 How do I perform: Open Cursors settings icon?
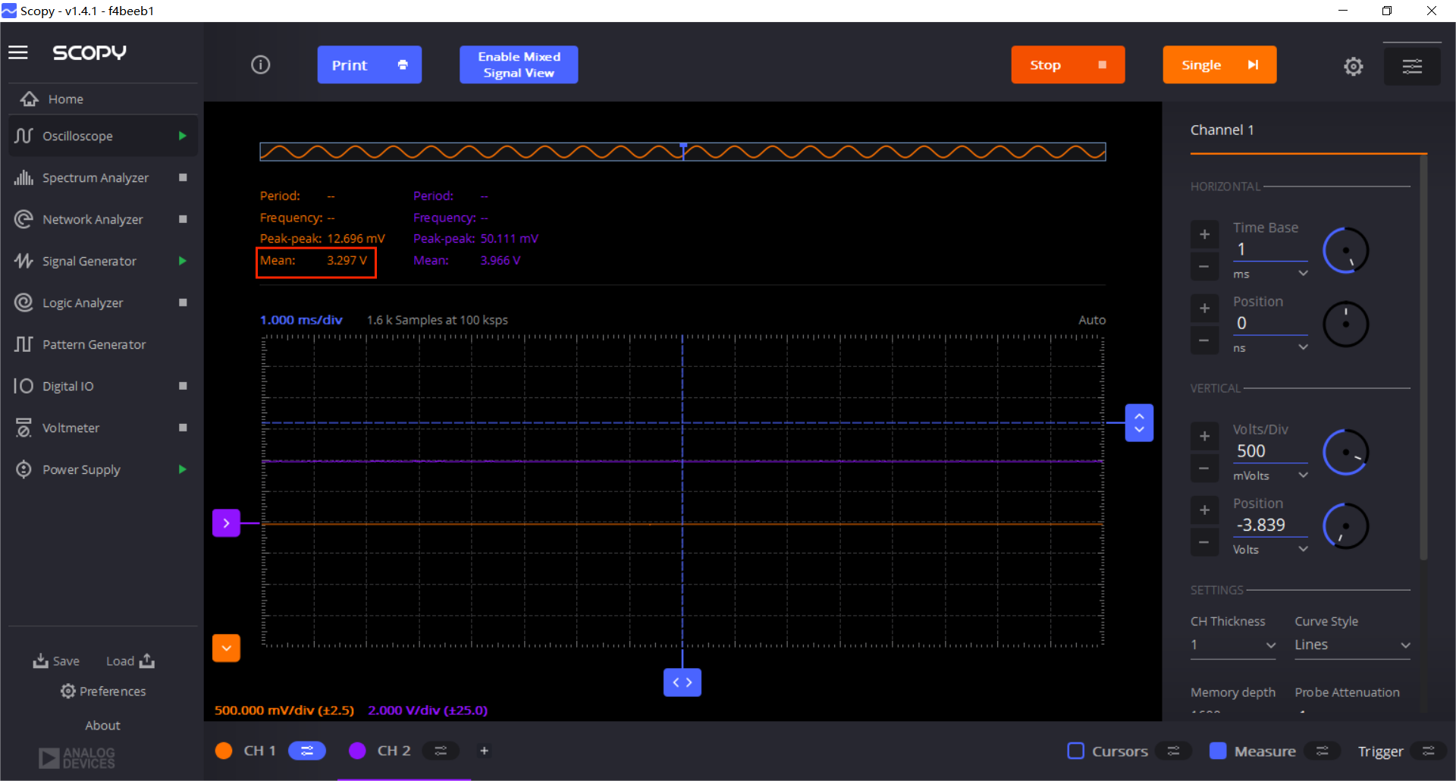point(1173,751)
